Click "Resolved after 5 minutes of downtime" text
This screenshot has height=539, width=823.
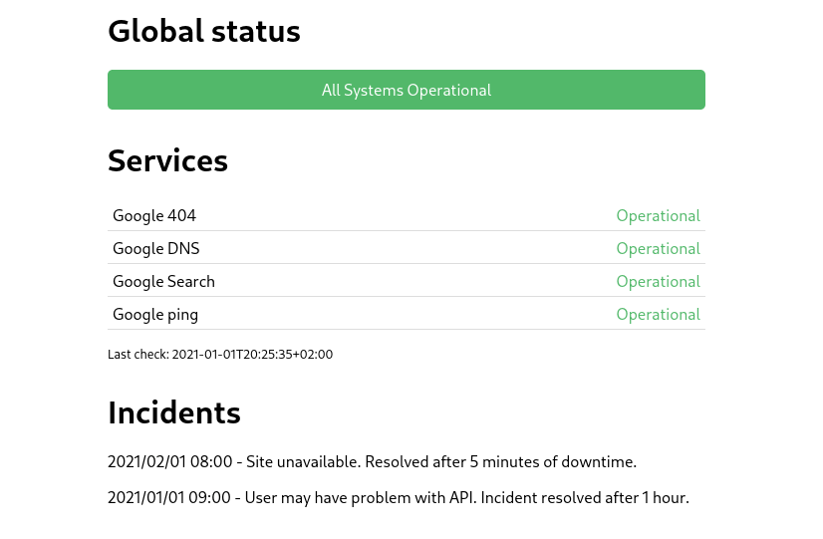500,462
